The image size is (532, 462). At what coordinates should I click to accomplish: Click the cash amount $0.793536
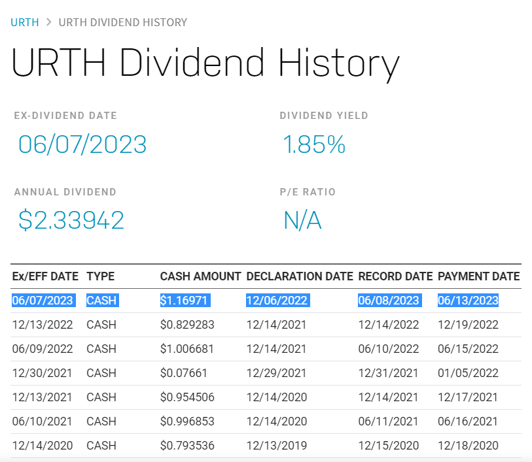click(x=187, y=446)
